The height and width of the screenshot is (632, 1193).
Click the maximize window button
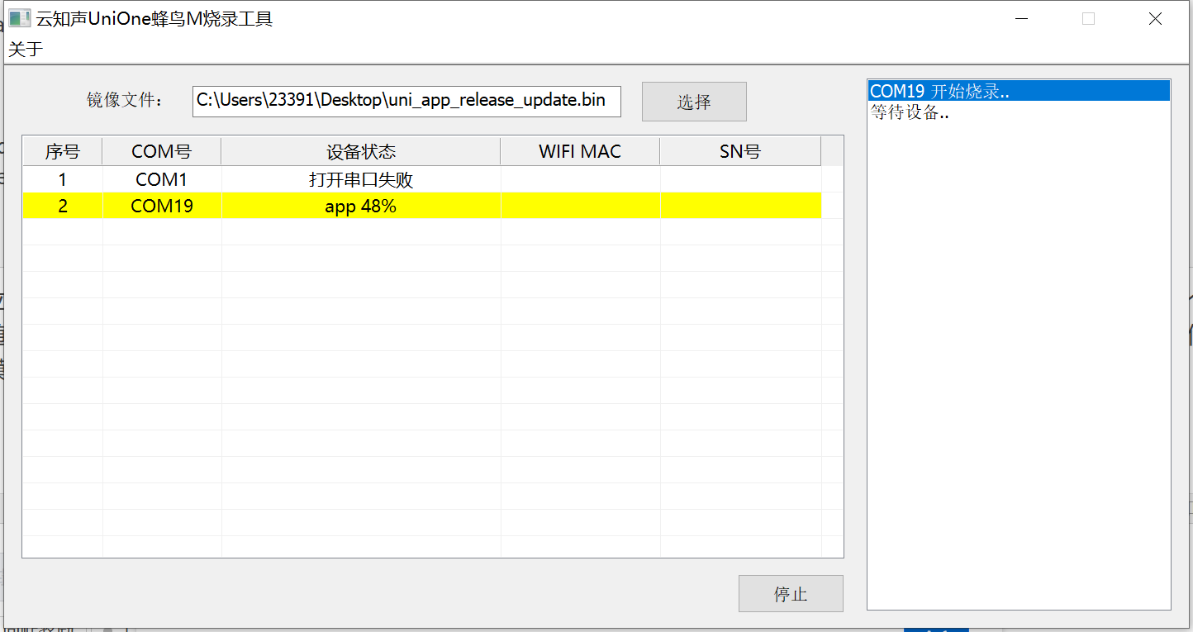pos(1088,19)
